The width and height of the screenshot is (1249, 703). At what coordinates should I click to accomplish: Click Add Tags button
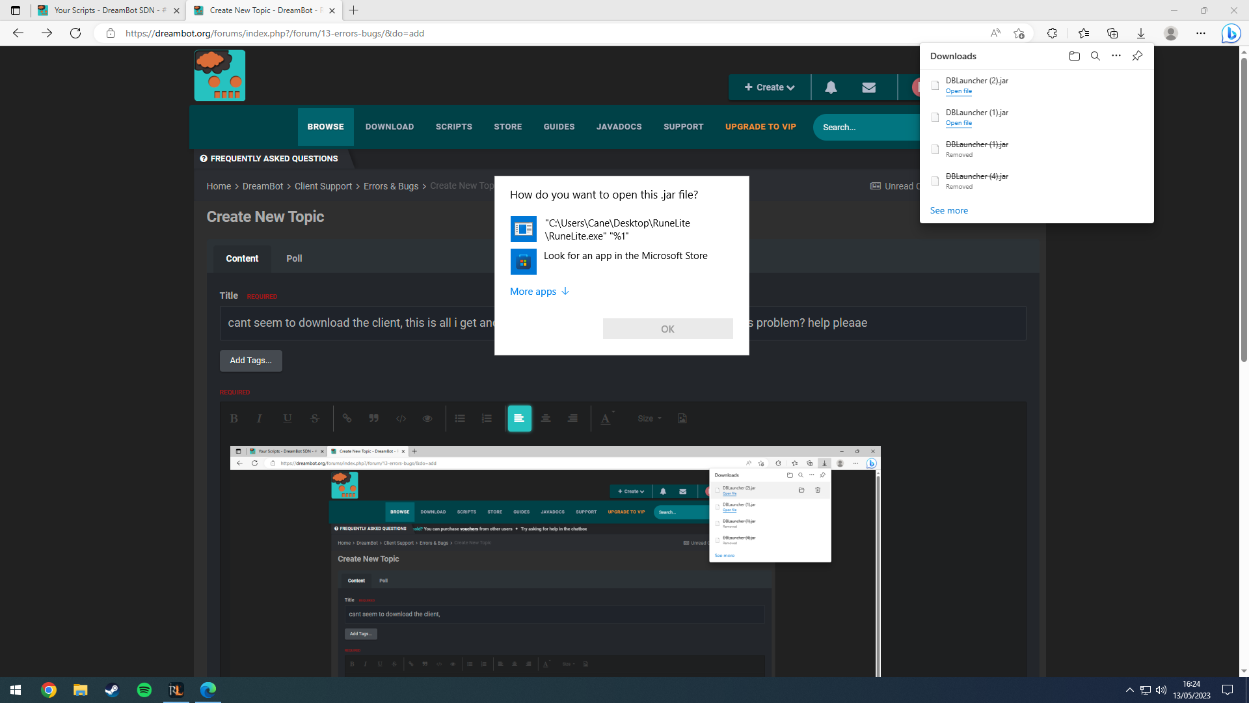251,361
